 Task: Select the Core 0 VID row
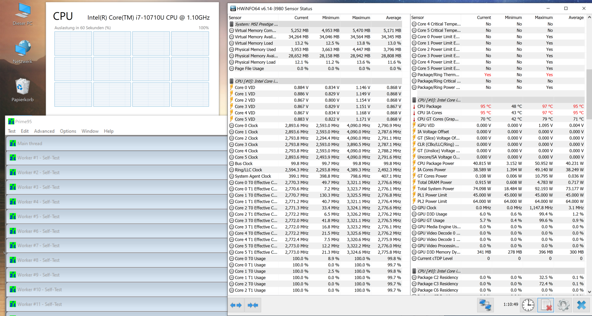click(x=315, y=88)
